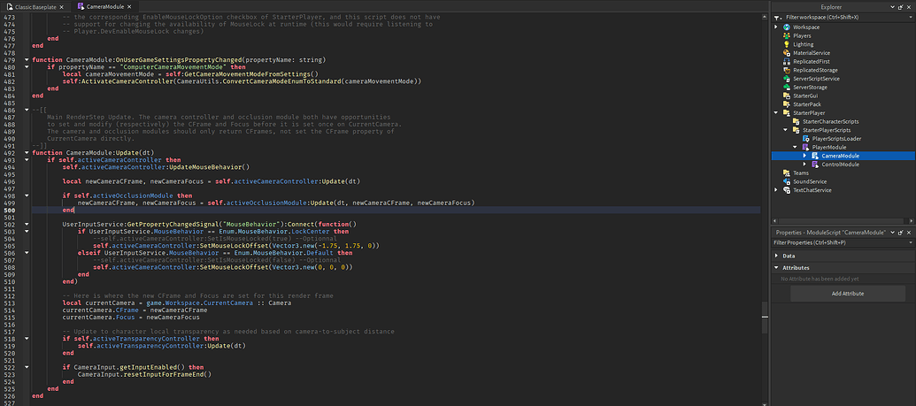This screenshot has width=916, height=406.
Task: Click the ReplicatedStorage icon
Action: coord(786,70)
